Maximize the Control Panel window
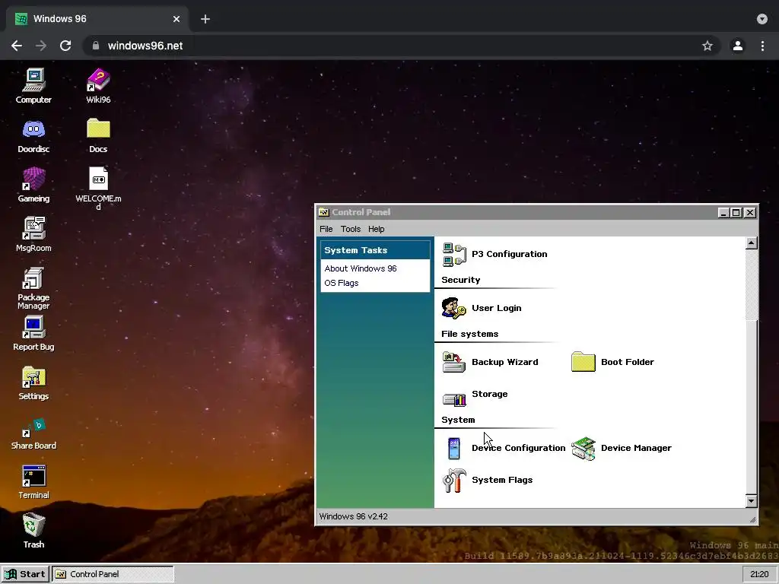This screenshot has height=584, width=779. 736,213
